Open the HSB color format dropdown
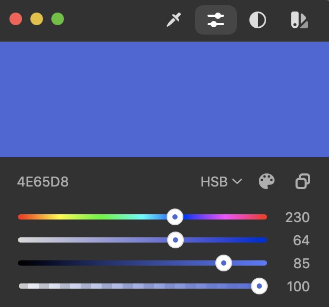Viewport: 329px width, 307px height. click(x=222, y=181)
